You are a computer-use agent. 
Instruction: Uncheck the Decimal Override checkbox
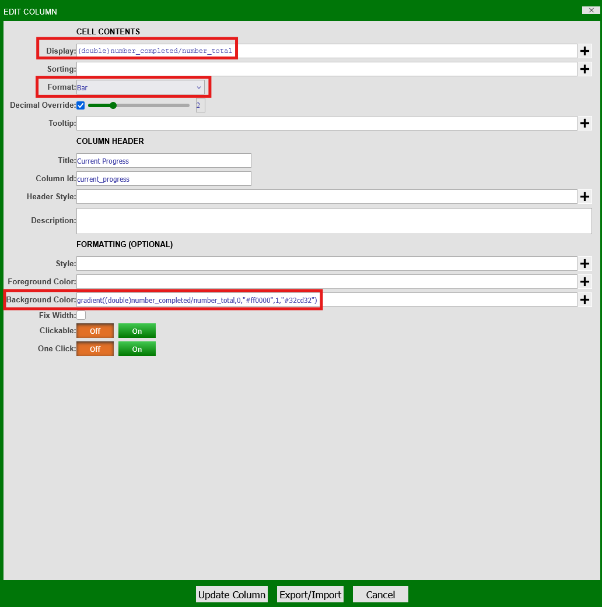(80, 105)
